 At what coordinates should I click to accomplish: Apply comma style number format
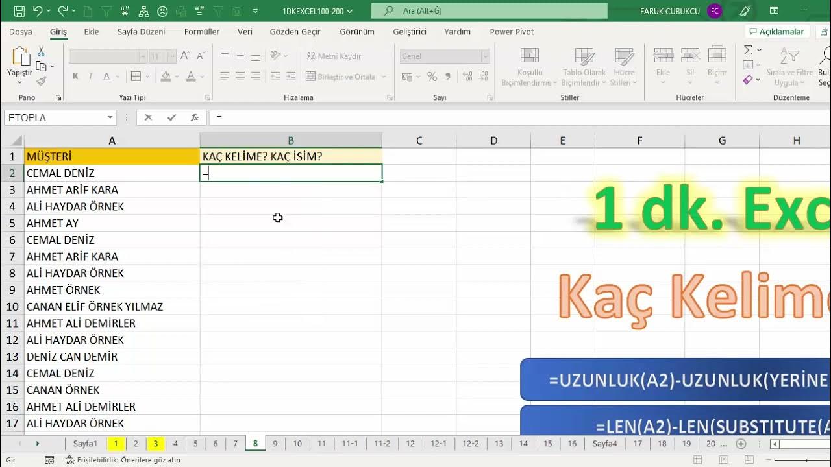(449, 77)
